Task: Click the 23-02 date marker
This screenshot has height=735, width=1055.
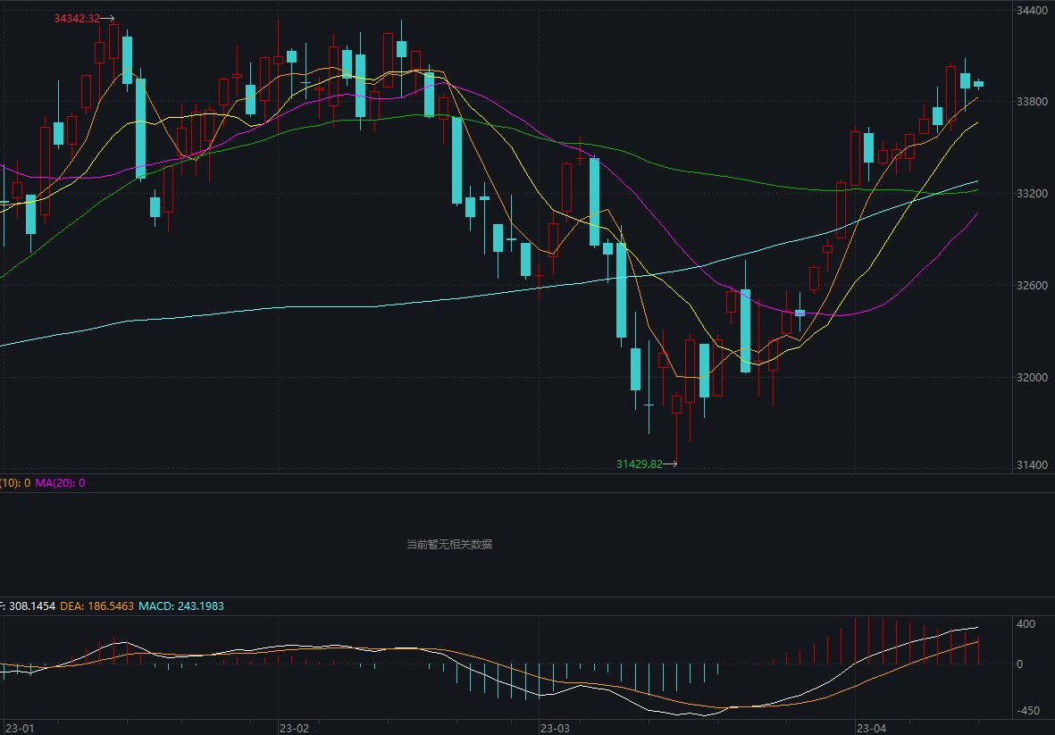Action: click(x=294, y=728)
